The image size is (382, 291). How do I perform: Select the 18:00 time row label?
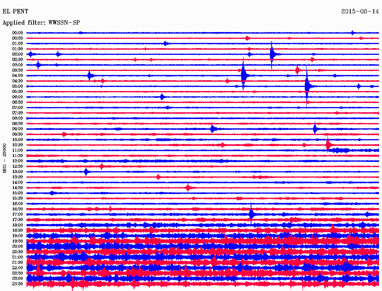17,225
